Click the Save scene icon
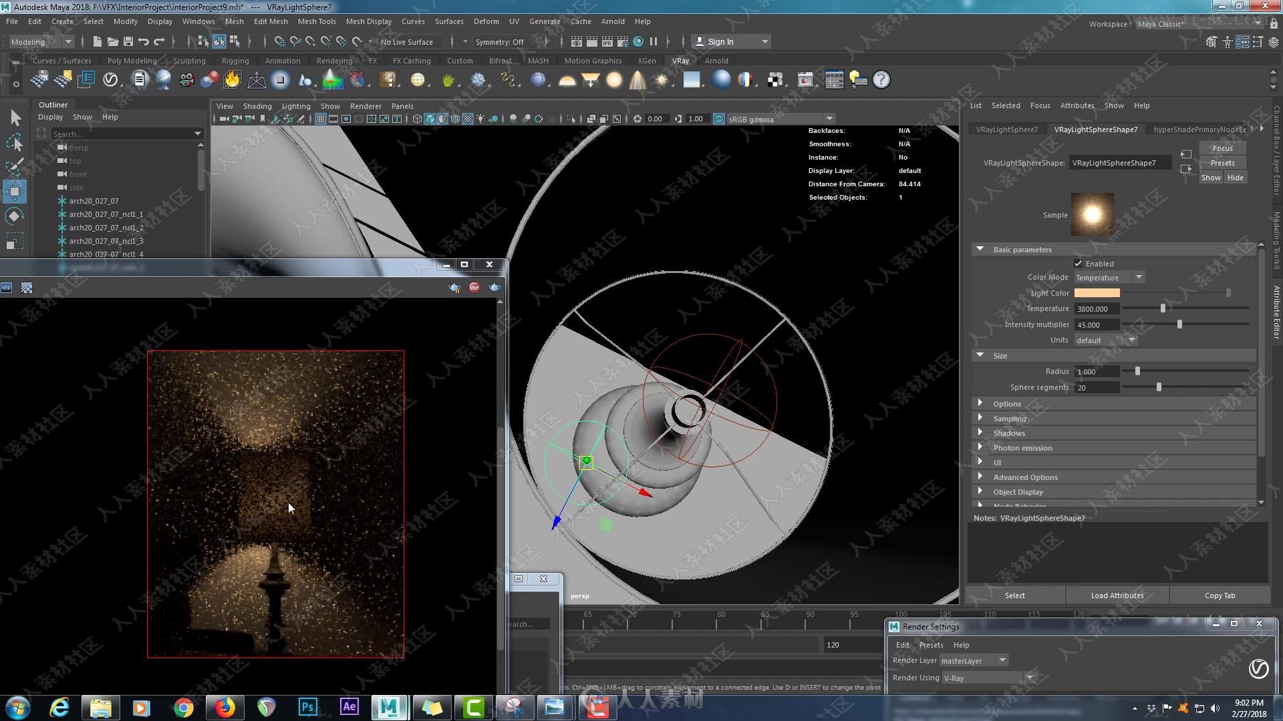This screenshot has width=1283, height=721. 128,41
